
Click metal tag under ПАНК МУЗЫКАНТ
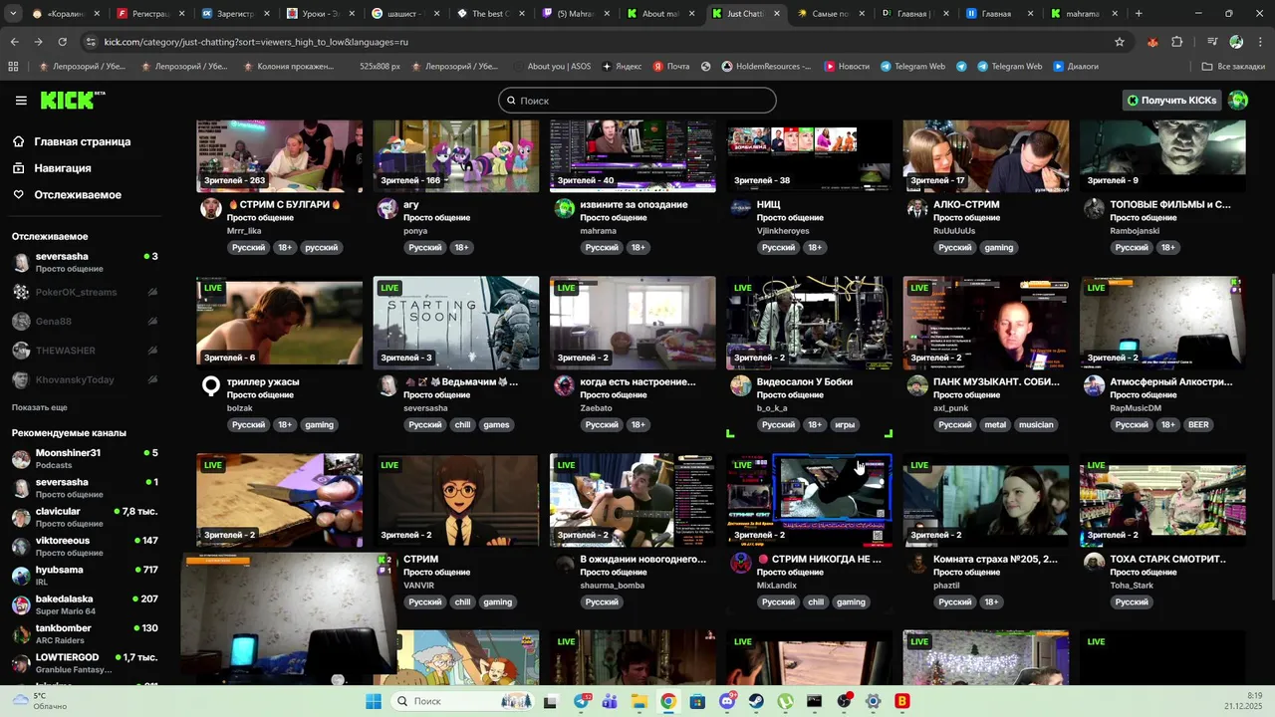pos(995,425)
